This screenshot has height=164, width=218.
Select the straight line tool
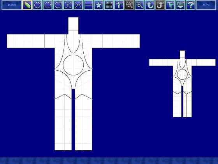[88, 5]
